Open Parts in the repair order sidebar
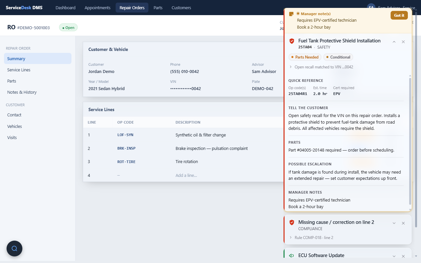This screenshot has height=263, width=421. (x=37, y=81)
